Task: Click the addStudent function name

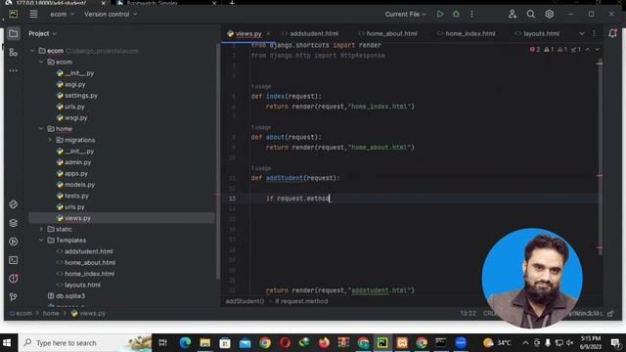Action: (285, 178)
